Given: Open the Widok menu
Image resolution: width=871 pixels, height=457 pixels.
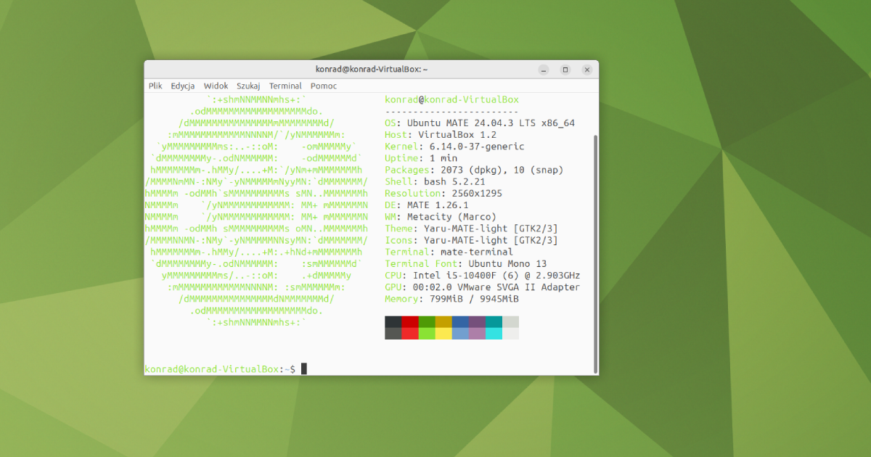Looking at the screenshot, I should tap(216, 86).
